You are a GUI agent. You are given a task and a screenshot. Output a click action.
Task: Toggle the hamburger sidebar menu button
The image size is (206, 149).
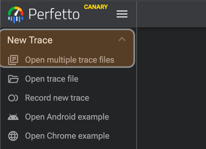[x=122, y=14]
